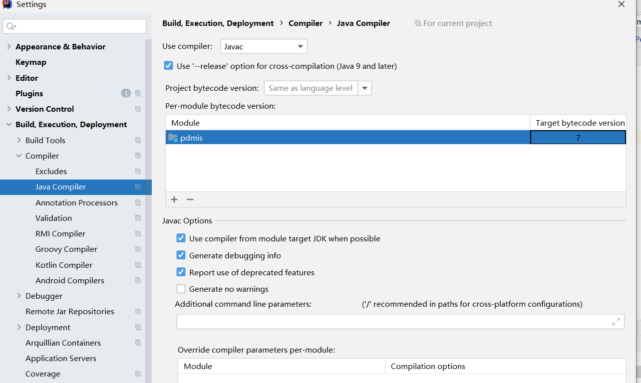Viewport: 641px width, 383px height.
Task: Collapse the Compiler tree node
Action: pyautogui.click(x=19, y=156)
